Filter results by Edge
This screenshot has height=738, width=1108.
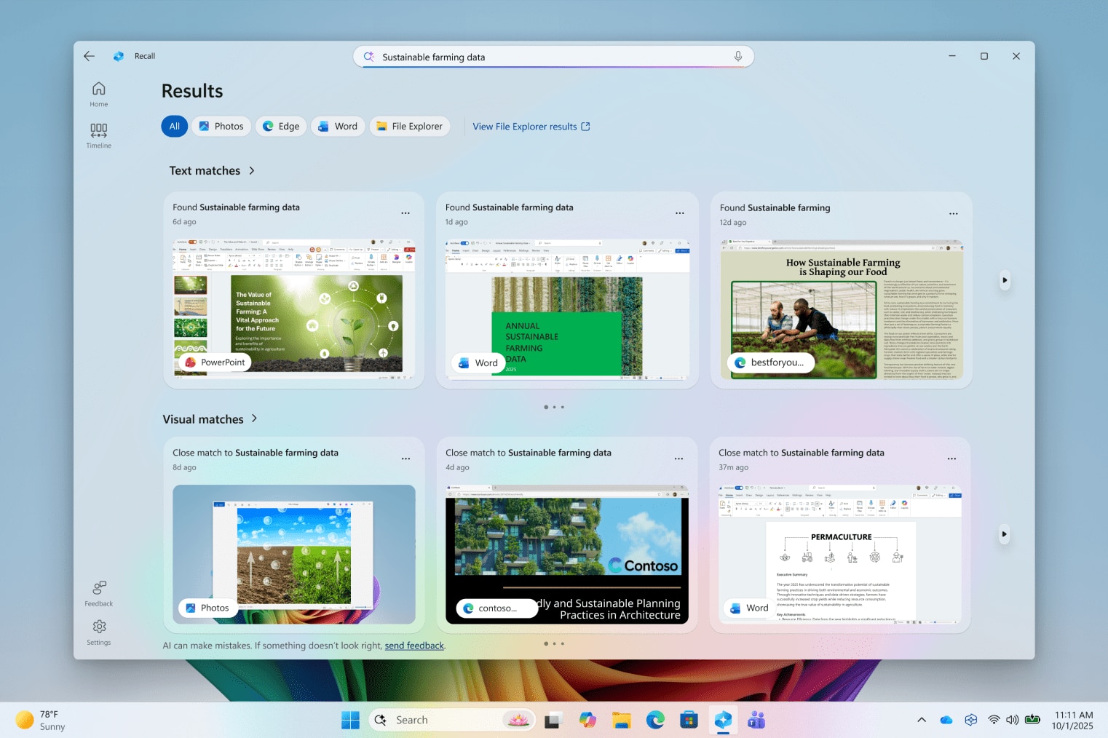[281, 126]
